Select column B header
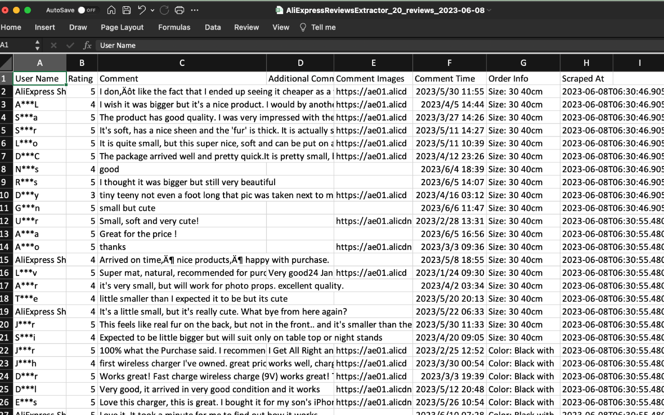 [x=82, y=63]
